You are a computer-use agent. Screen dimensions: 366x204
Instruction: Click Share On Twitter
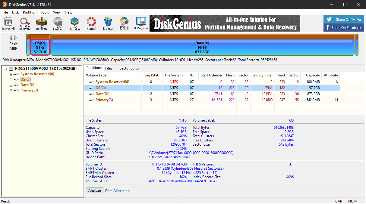[344, 19]
